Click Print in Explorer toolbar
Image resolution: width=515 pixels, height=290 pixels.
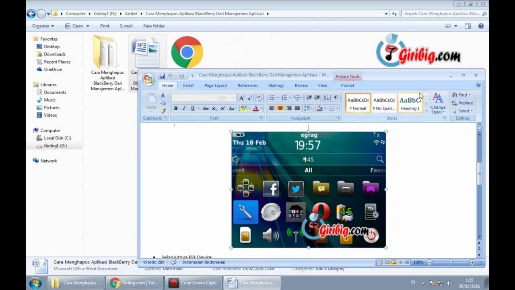tap(105, 26)
